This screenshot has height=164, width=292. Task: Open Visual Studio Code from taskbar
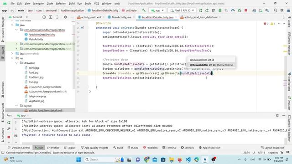click(188, 159)
